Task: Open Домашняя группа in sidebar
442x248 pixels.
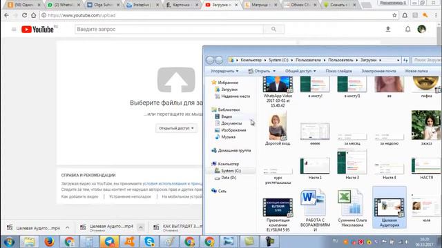Action: (x=231, y=150)
